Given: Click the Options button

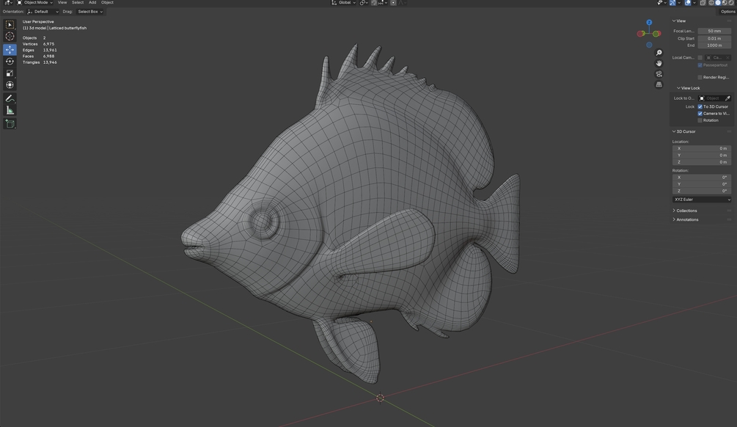Looking at the screenshot, I should click(x=727, y=11).
